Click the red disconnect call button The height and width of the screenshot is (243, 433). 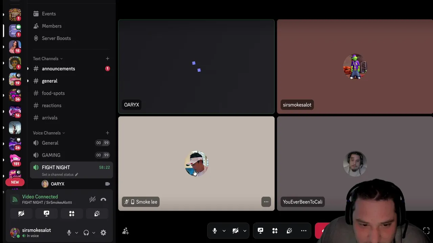[322, 231]
